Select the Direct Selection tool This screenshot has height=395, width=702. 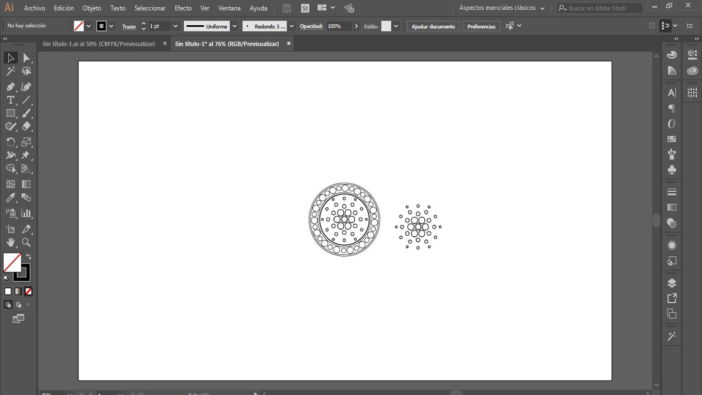[26, 58]
